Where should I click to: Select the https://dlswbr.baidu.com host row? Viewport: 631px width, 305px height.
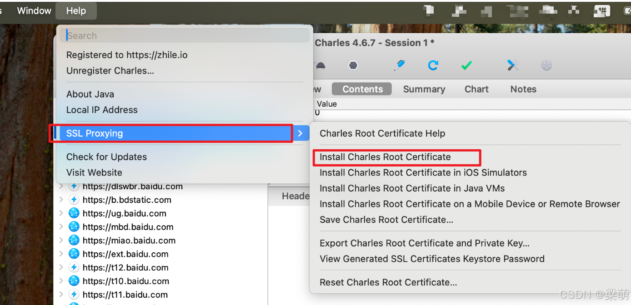(132, 187)
